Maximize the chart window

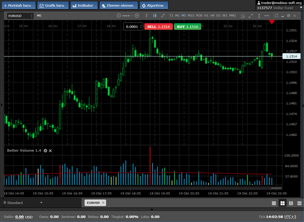tap(289, 16)
